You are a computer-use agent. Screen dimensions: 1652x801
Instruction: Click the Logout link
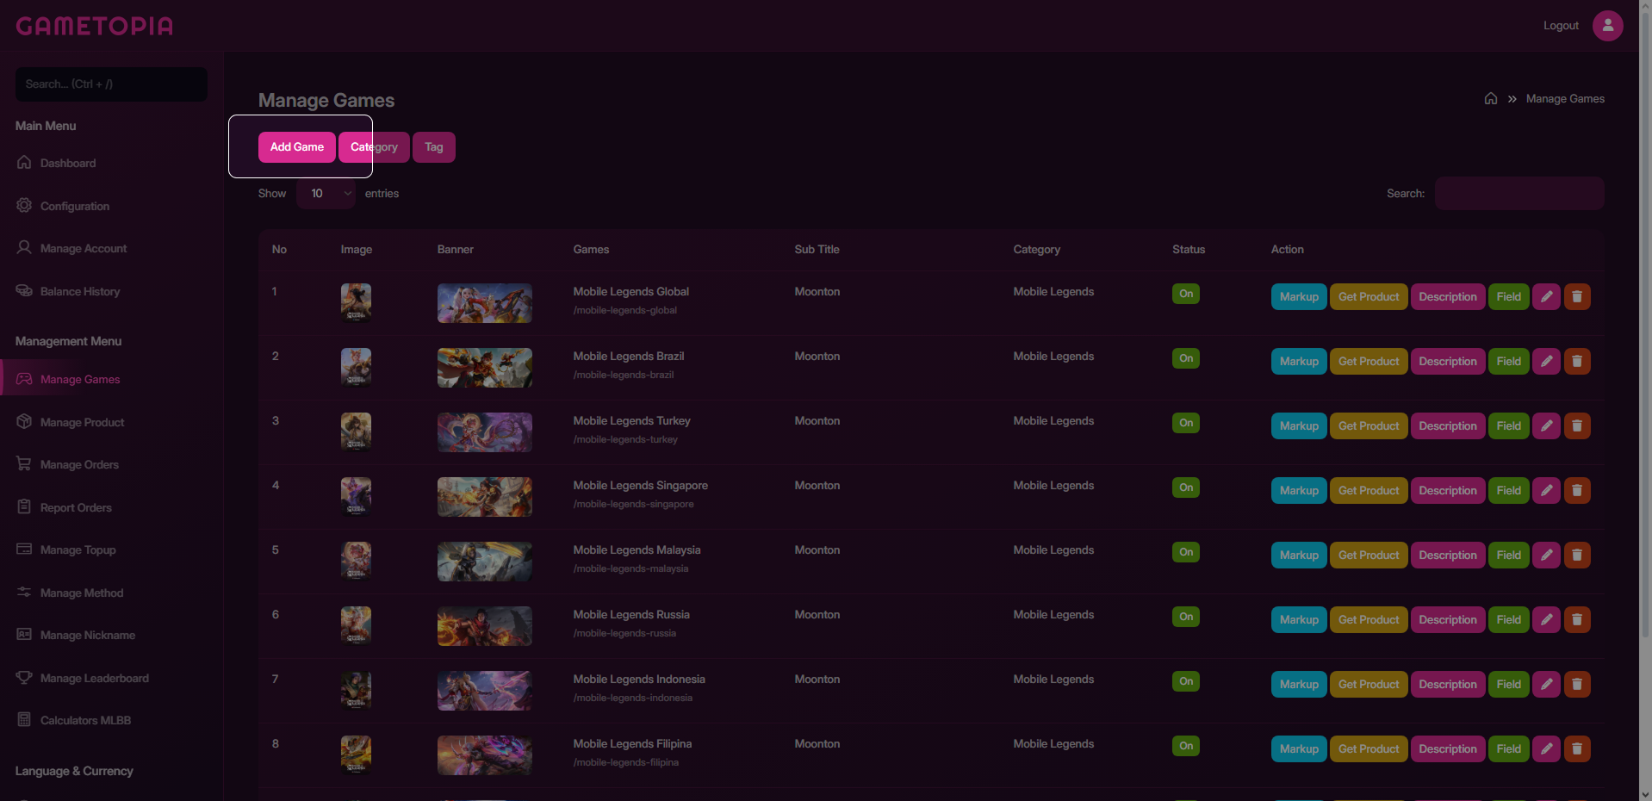1561,26
